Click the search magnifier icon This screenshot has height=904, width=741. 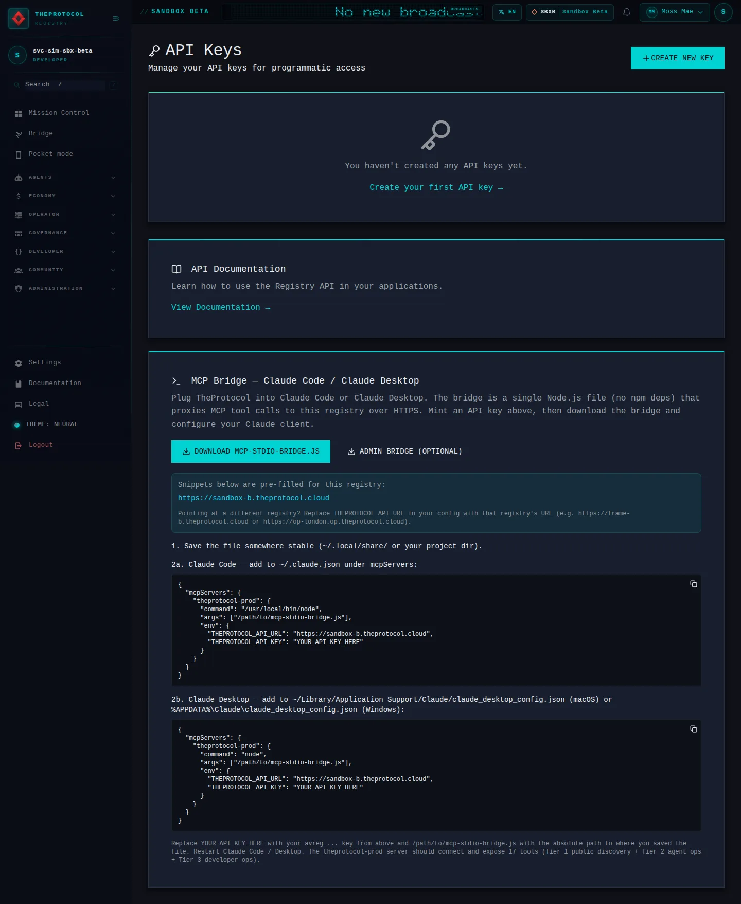pos(17,85)
